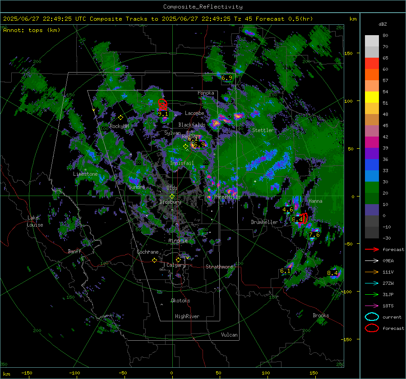
Task: Click the Okotoks town label
Action: (180, 301)
